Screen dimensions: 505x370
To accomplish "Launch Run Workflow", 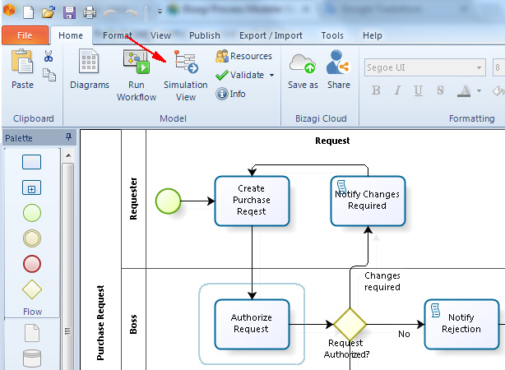I will [137, 76].
